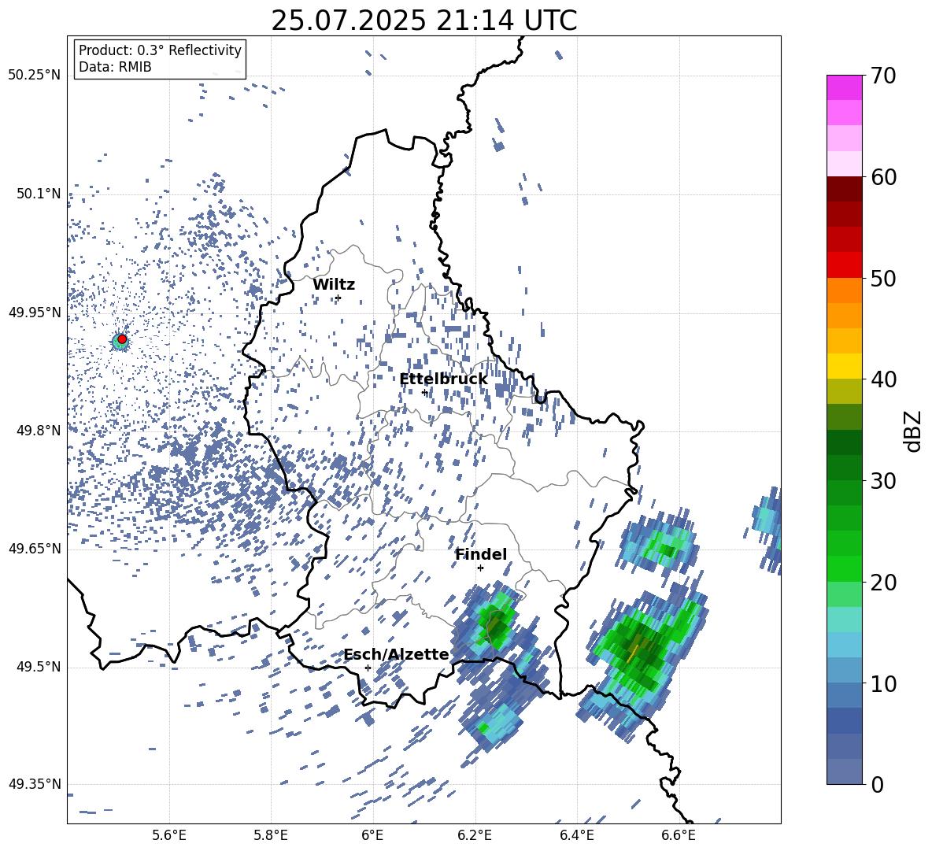Click the 49.65°N latitude label

tap(35, 549)
